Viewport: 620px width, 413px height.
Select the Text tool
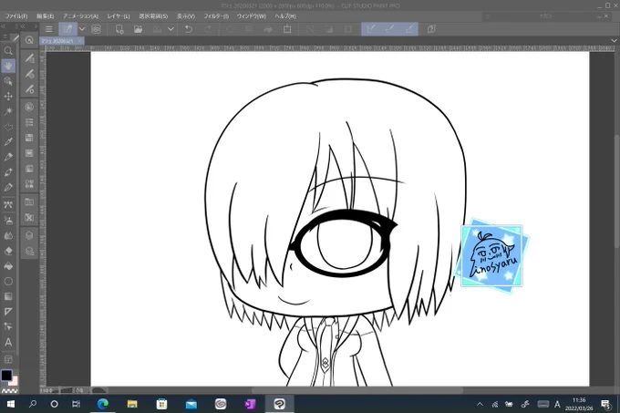point(8,342)
